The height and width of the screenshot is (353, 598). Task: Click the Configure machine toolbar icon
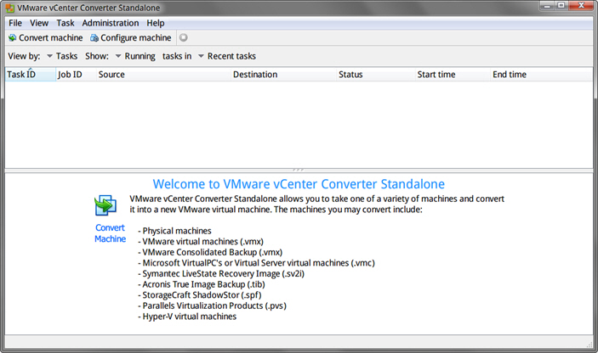coord(94,38)
